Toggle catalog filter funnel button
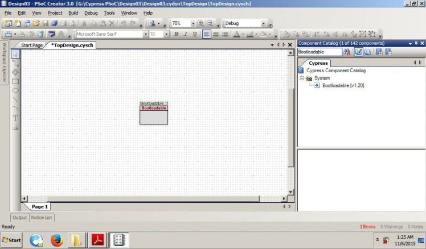 coord(358,52)
